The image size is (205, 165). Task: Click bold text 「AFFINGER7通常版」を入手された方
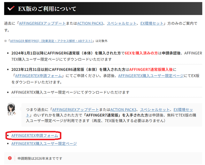click(116, 115)
